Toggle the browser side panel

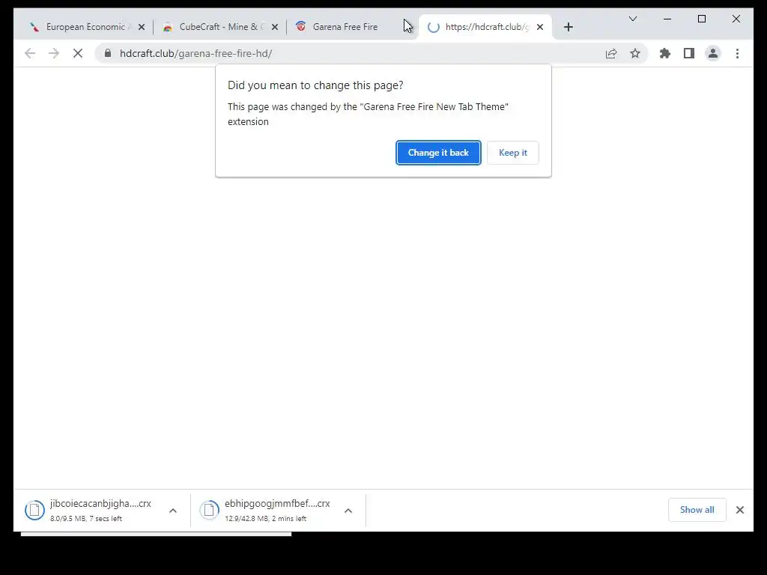(689, 53)
